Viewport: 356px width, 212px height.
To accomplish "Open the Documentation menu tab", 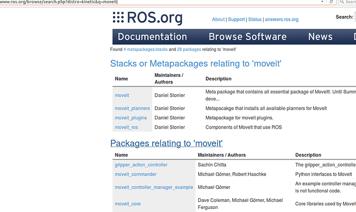I will coord(152,37).
